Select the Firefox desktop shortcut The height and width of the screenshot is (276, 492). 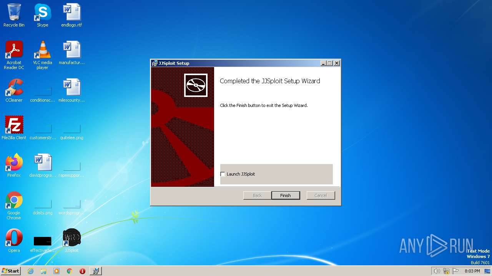(14, 166)
